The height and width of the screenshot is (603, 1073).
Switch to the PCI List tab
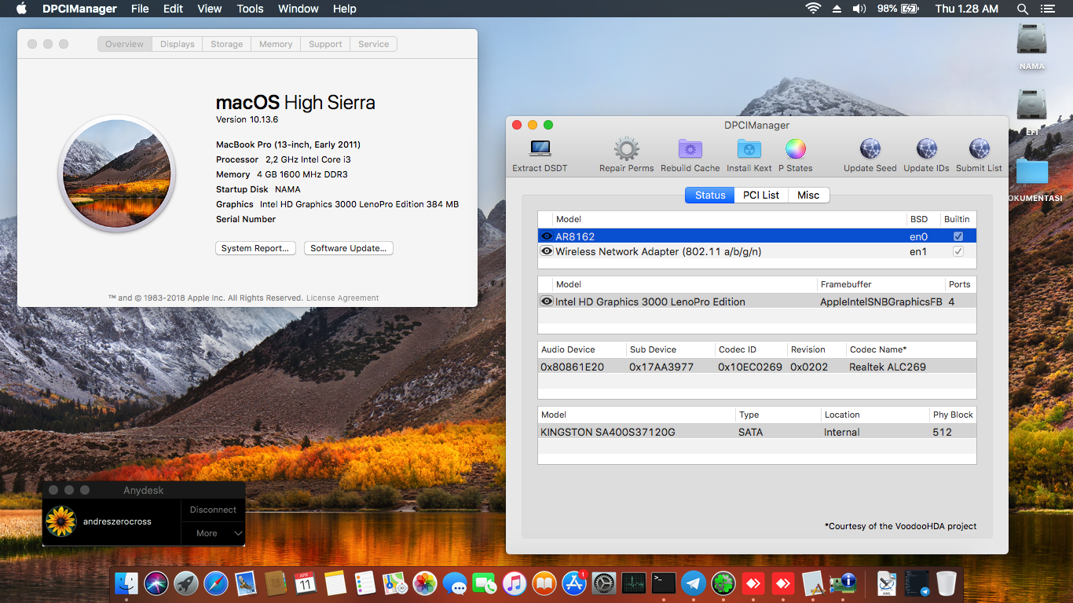coord(760,194)
